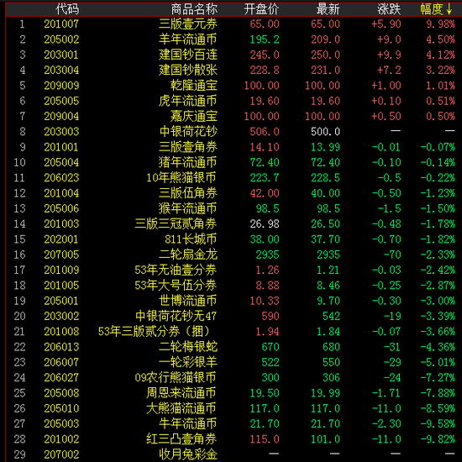Viewport: 462px width, 462px height.
Task: Click the 开盘价 column header
Action: 261,9
